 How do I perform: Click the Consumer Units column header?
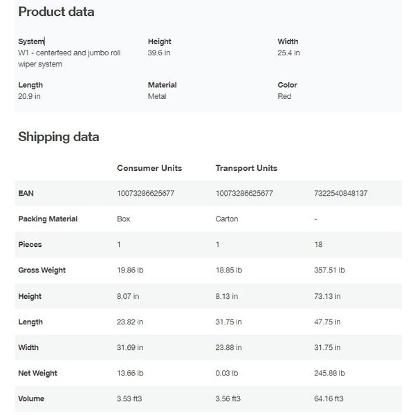pos(149,168)
